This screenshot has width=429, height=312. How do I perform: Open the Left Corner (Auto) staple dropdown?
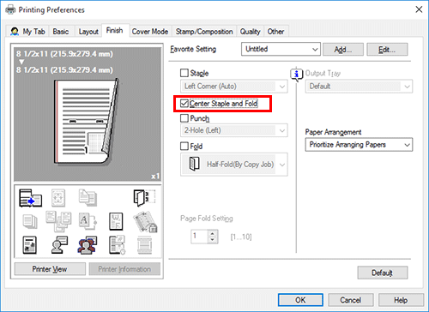pyautogui.click(x=234, y=86)
